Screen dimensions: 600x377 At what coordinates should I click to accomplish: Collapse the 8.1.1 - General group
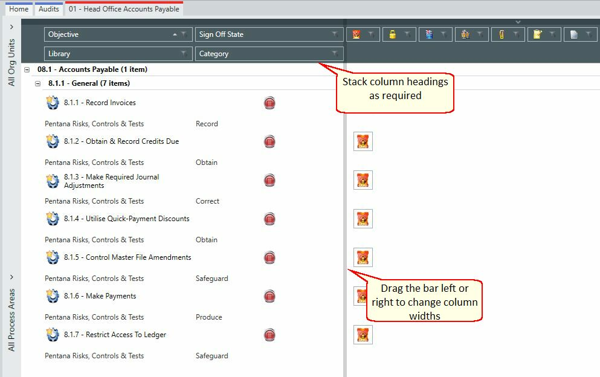point(37,83)
